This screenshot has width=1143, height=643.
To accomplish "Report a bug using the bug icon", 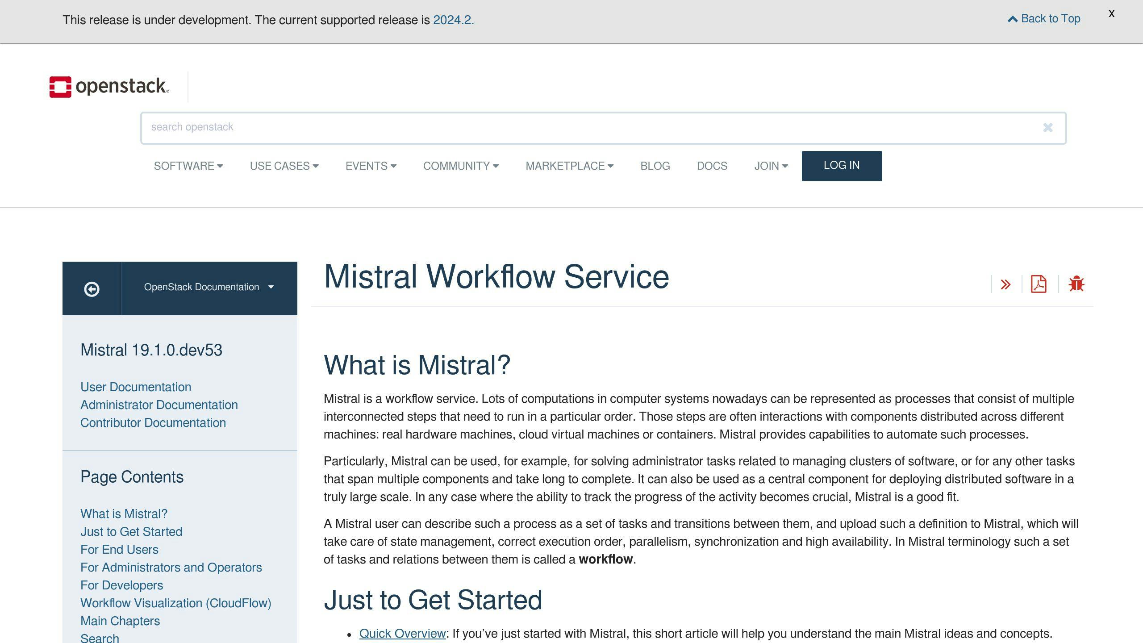I will 1077,284.
